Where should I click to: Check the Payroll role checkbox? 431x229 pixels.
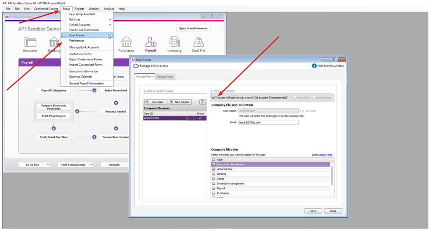click(214, 188)
